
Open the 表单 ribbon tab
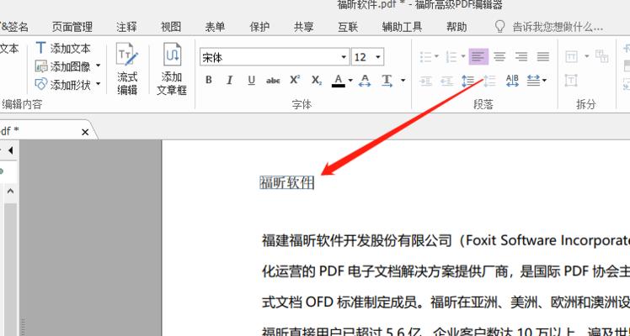point(215,27)
